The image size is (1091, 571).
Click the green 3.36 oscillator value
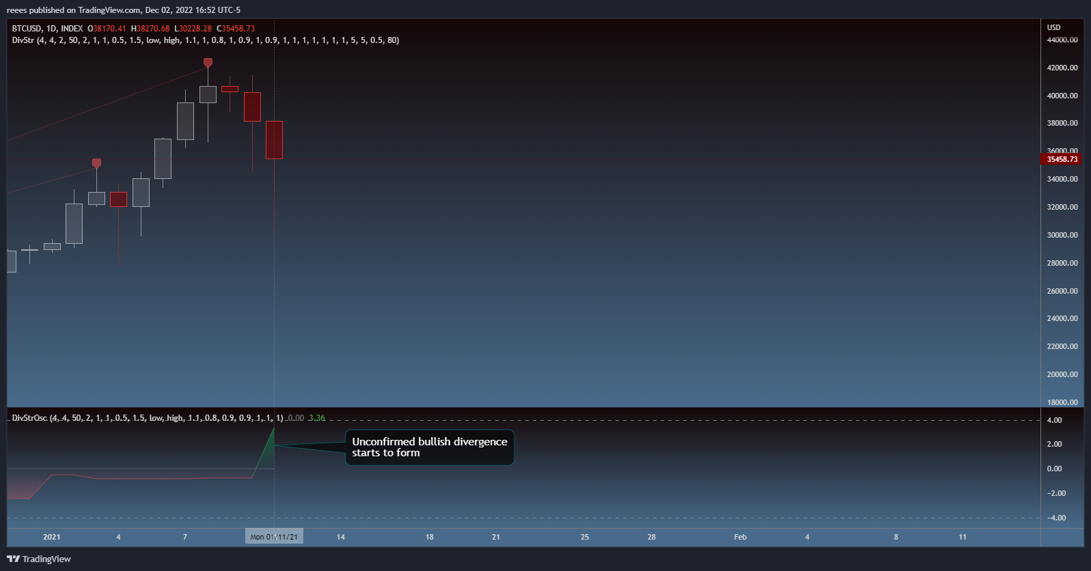coord(317,418)
